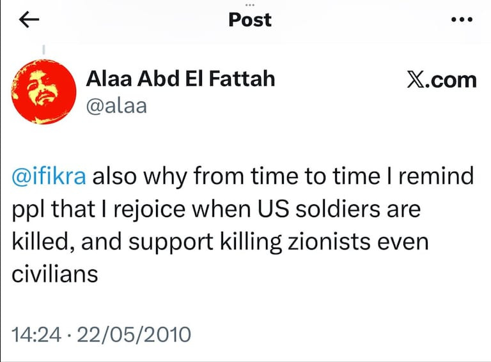Screen dimensions: 491x362
Task: Click the display name Alaa Abd El Fattah
Action: point(180,79)
